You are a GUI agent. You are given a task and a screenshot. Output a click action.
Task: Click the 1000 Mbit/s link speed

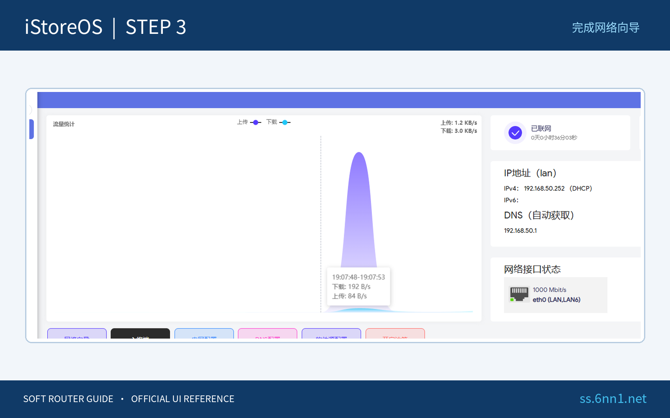coord(549,290)
